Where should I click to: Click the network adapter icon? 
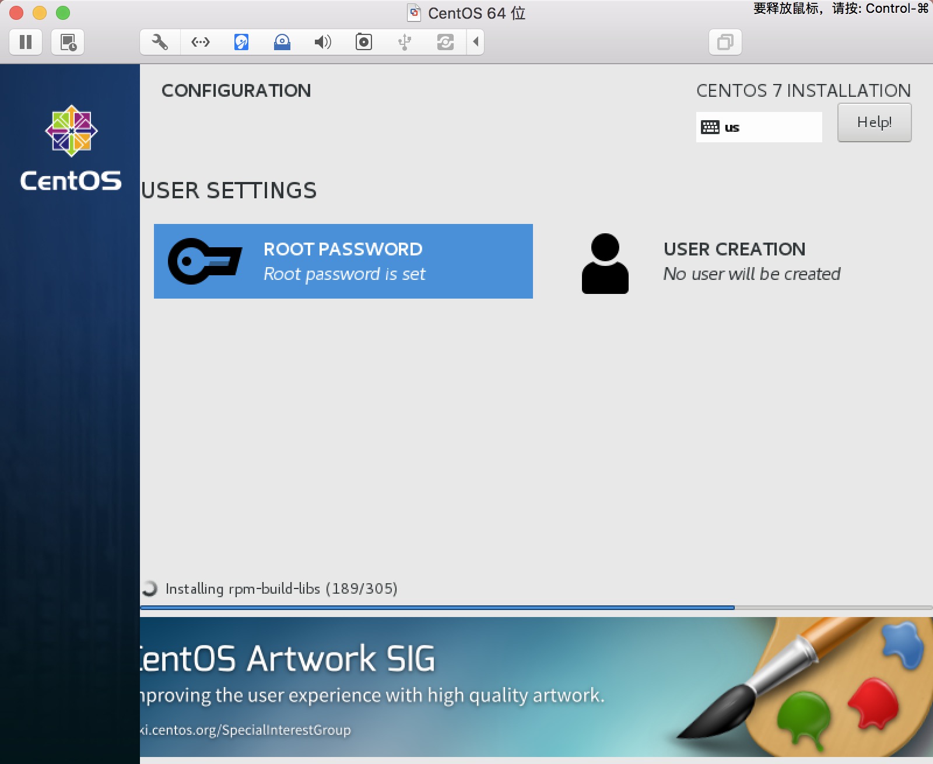pos(201,42)
